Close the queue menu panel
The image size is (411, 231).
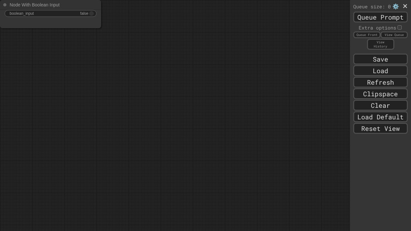pos(405,6)
